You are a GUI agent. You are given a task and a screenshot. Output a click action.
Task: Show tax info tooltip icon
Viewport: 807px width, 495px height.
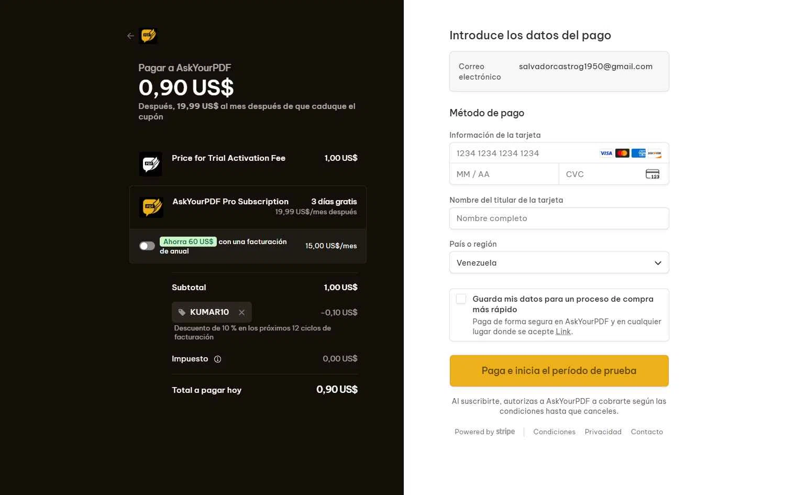218,359
